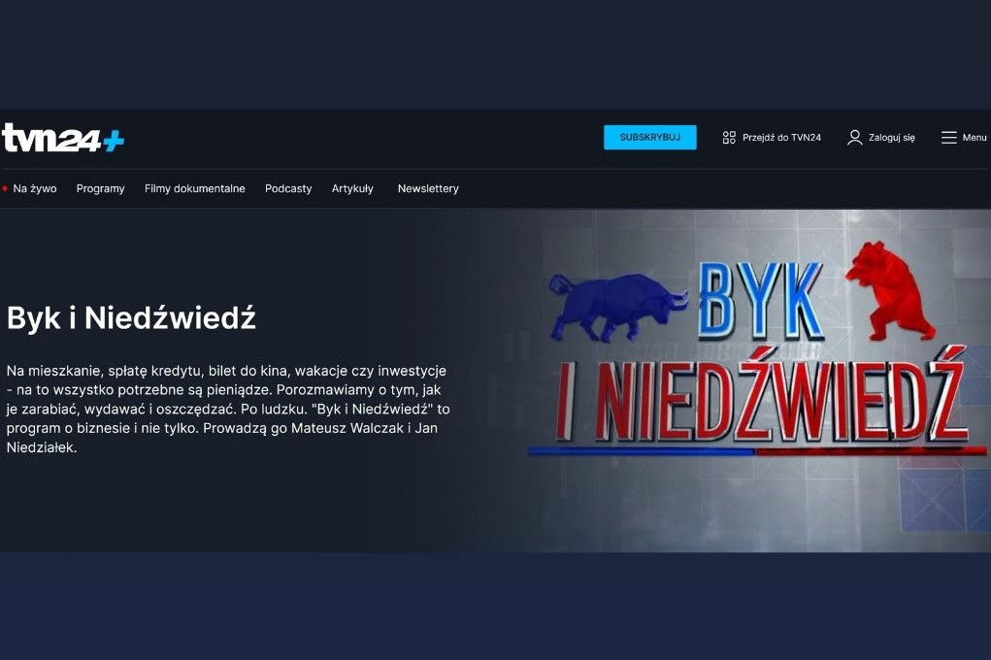Expand the Menu label
991x660 pixels.
click(974, 138)
